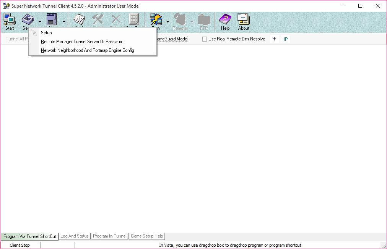Screen dimensions: 387x249
Task: Click the greyed FTP folder icon
Action: coord(204,19)
